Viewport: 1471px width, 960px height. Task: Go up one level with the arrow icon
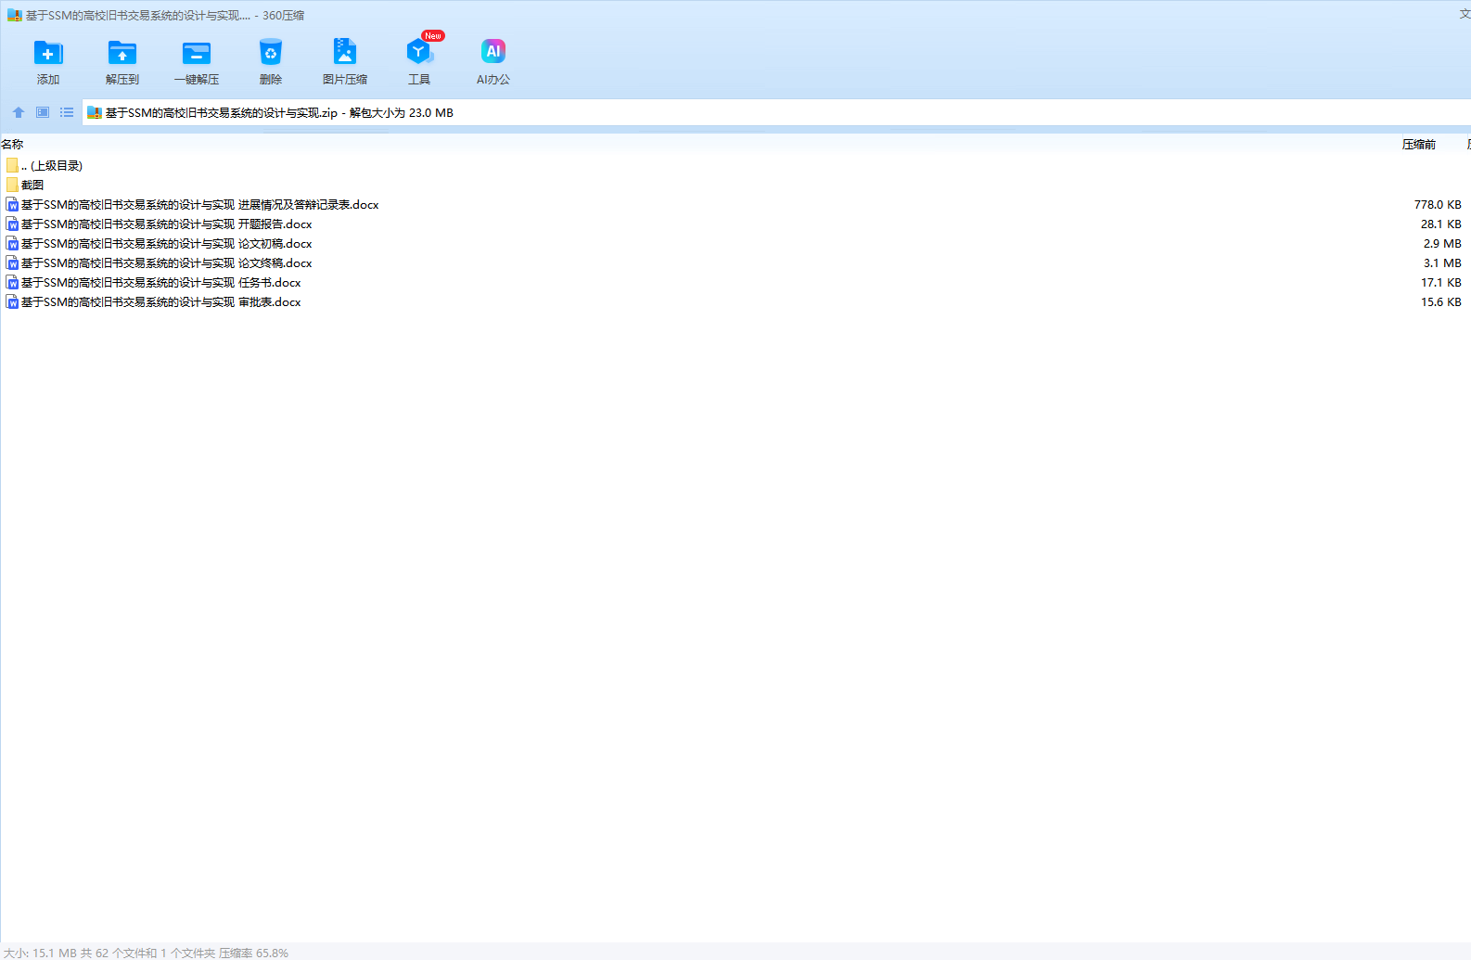[19, 112]
